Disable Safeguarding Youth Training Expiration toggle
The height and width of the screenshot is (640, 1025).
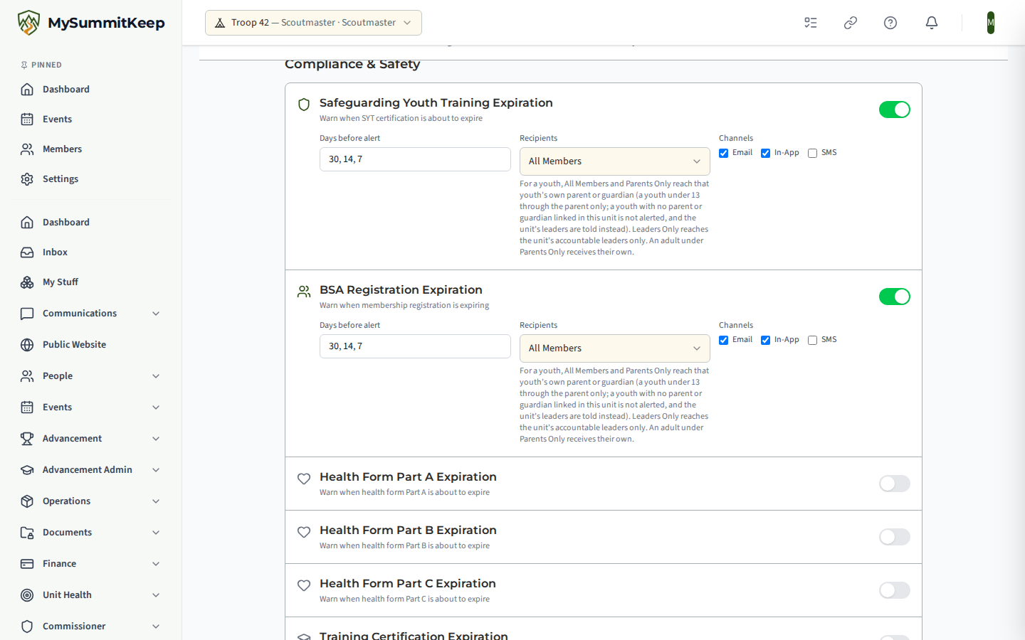click(x=895, y=110)
